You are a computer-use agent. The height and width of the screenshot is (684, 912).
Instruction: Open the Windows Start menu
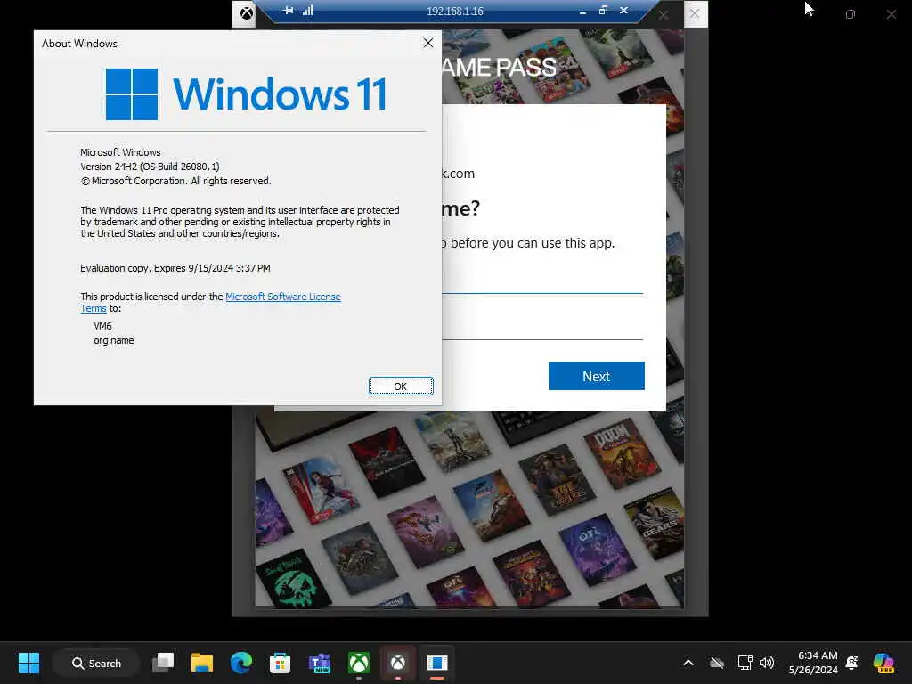28,663
